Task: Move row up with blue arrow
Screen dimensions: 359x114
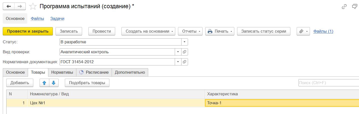Action: pyautogui.click(x=44, y=83)
